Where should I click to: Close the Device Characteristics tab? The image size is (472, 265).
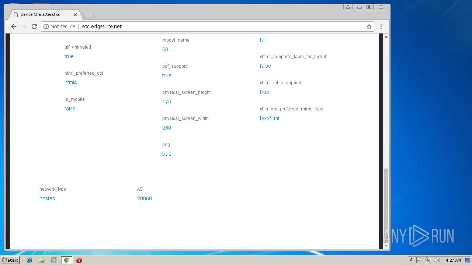tap(75, 15)
